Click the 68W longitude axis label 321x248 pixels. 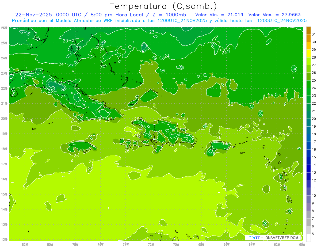click(x=201, y=244)
